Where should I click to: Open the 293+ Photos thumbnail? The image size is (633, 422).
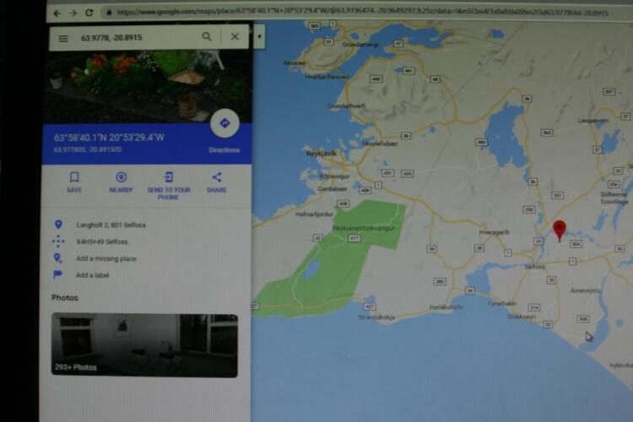[144, 345]
